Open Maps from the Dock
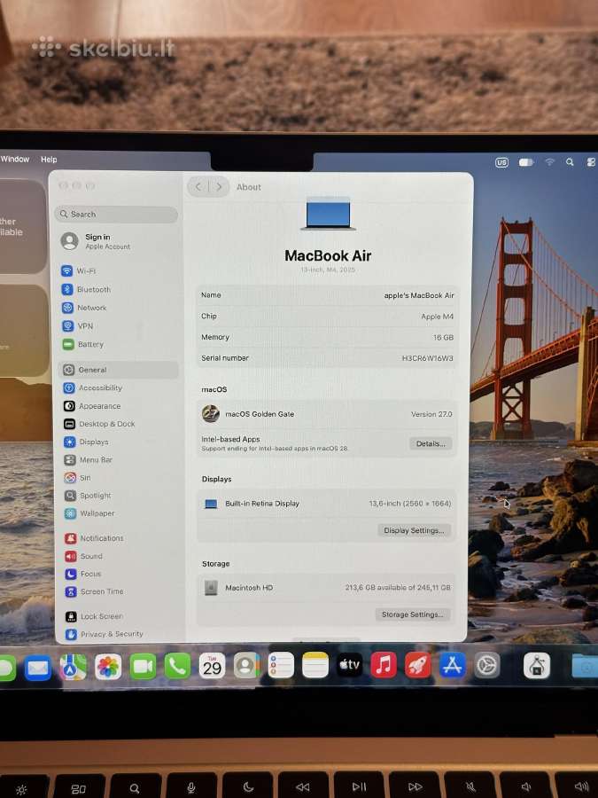This screenshot has width=598, height=798. tap(73, 667)
